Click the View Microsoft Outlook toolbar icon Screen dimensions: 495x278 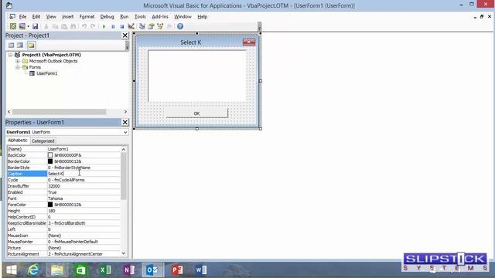click(13, 26)
